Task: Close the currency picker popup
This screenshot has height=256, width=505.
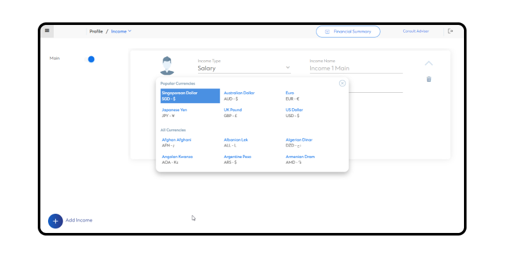Action: pyautogui.click(x=342, y=83)
